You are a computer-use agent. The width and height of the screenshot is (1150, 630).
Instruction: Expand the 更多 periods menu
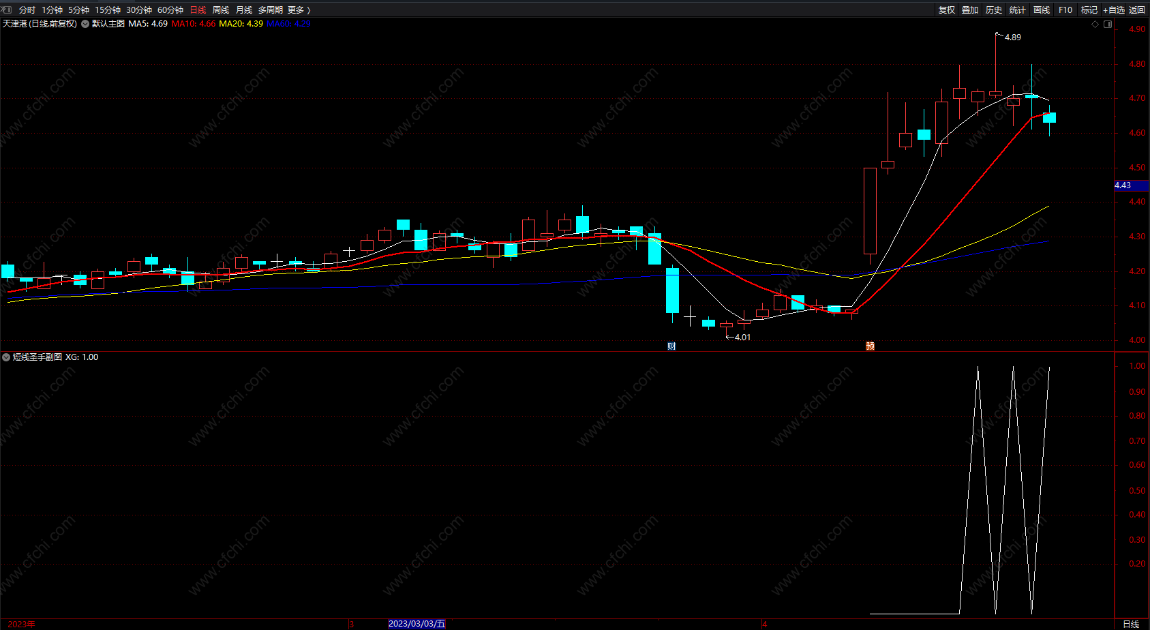[x=299, y=10]
